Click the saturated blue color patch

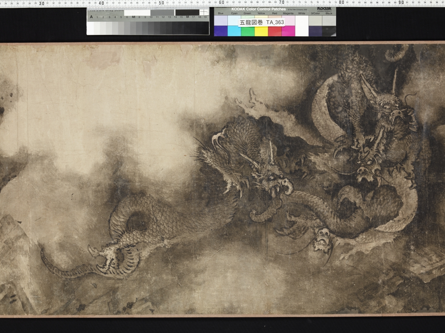[x=221, y=31]
